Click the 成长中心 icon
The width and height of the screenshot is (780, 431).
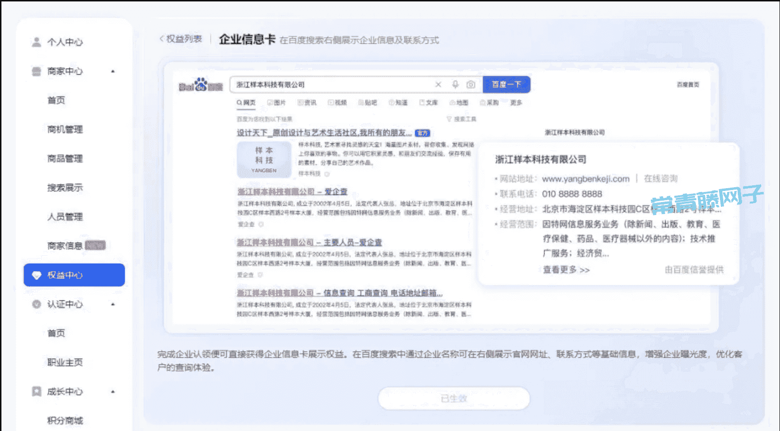(36, 391)
